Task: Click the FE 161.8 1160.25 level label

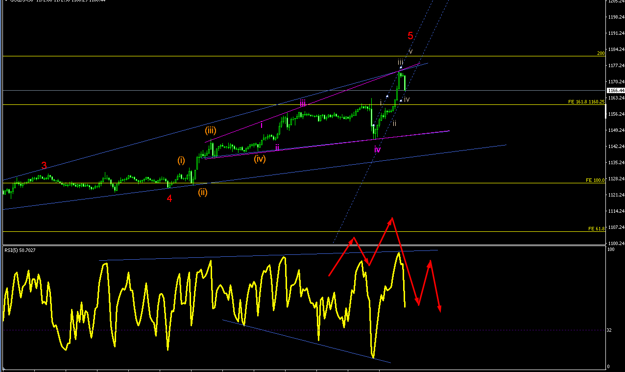Action: 587,102
